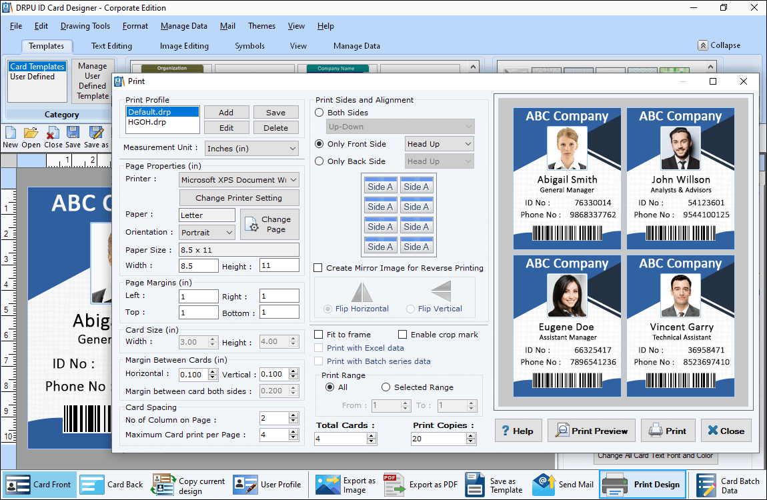Switch to Symbols ribbon tab
The width and height of the screenshot is (767, 500).
coord(249,46)
